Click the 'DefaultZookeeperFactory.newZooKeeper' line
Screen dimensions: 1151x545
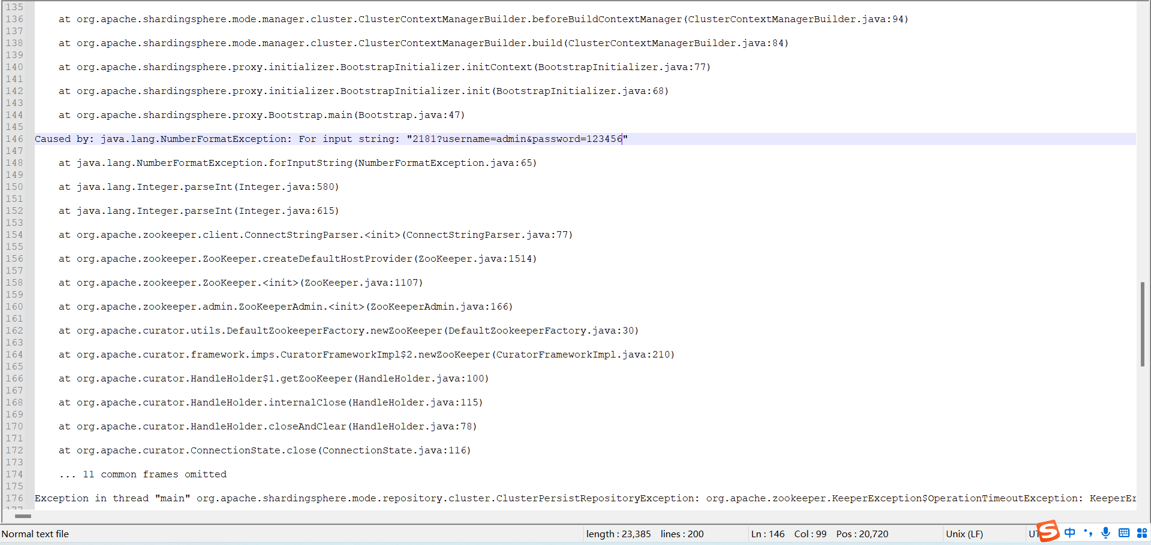(x=348, y=331)
